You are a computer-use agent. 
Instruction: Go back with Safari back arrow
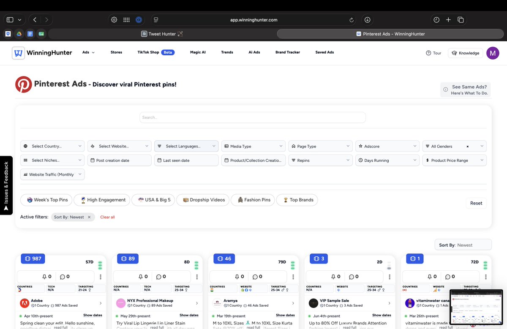(x=35, y=20)
